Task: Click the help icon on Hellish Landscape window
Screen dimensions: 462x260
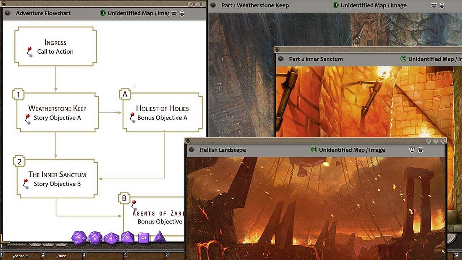Action: tap(436, 141)
